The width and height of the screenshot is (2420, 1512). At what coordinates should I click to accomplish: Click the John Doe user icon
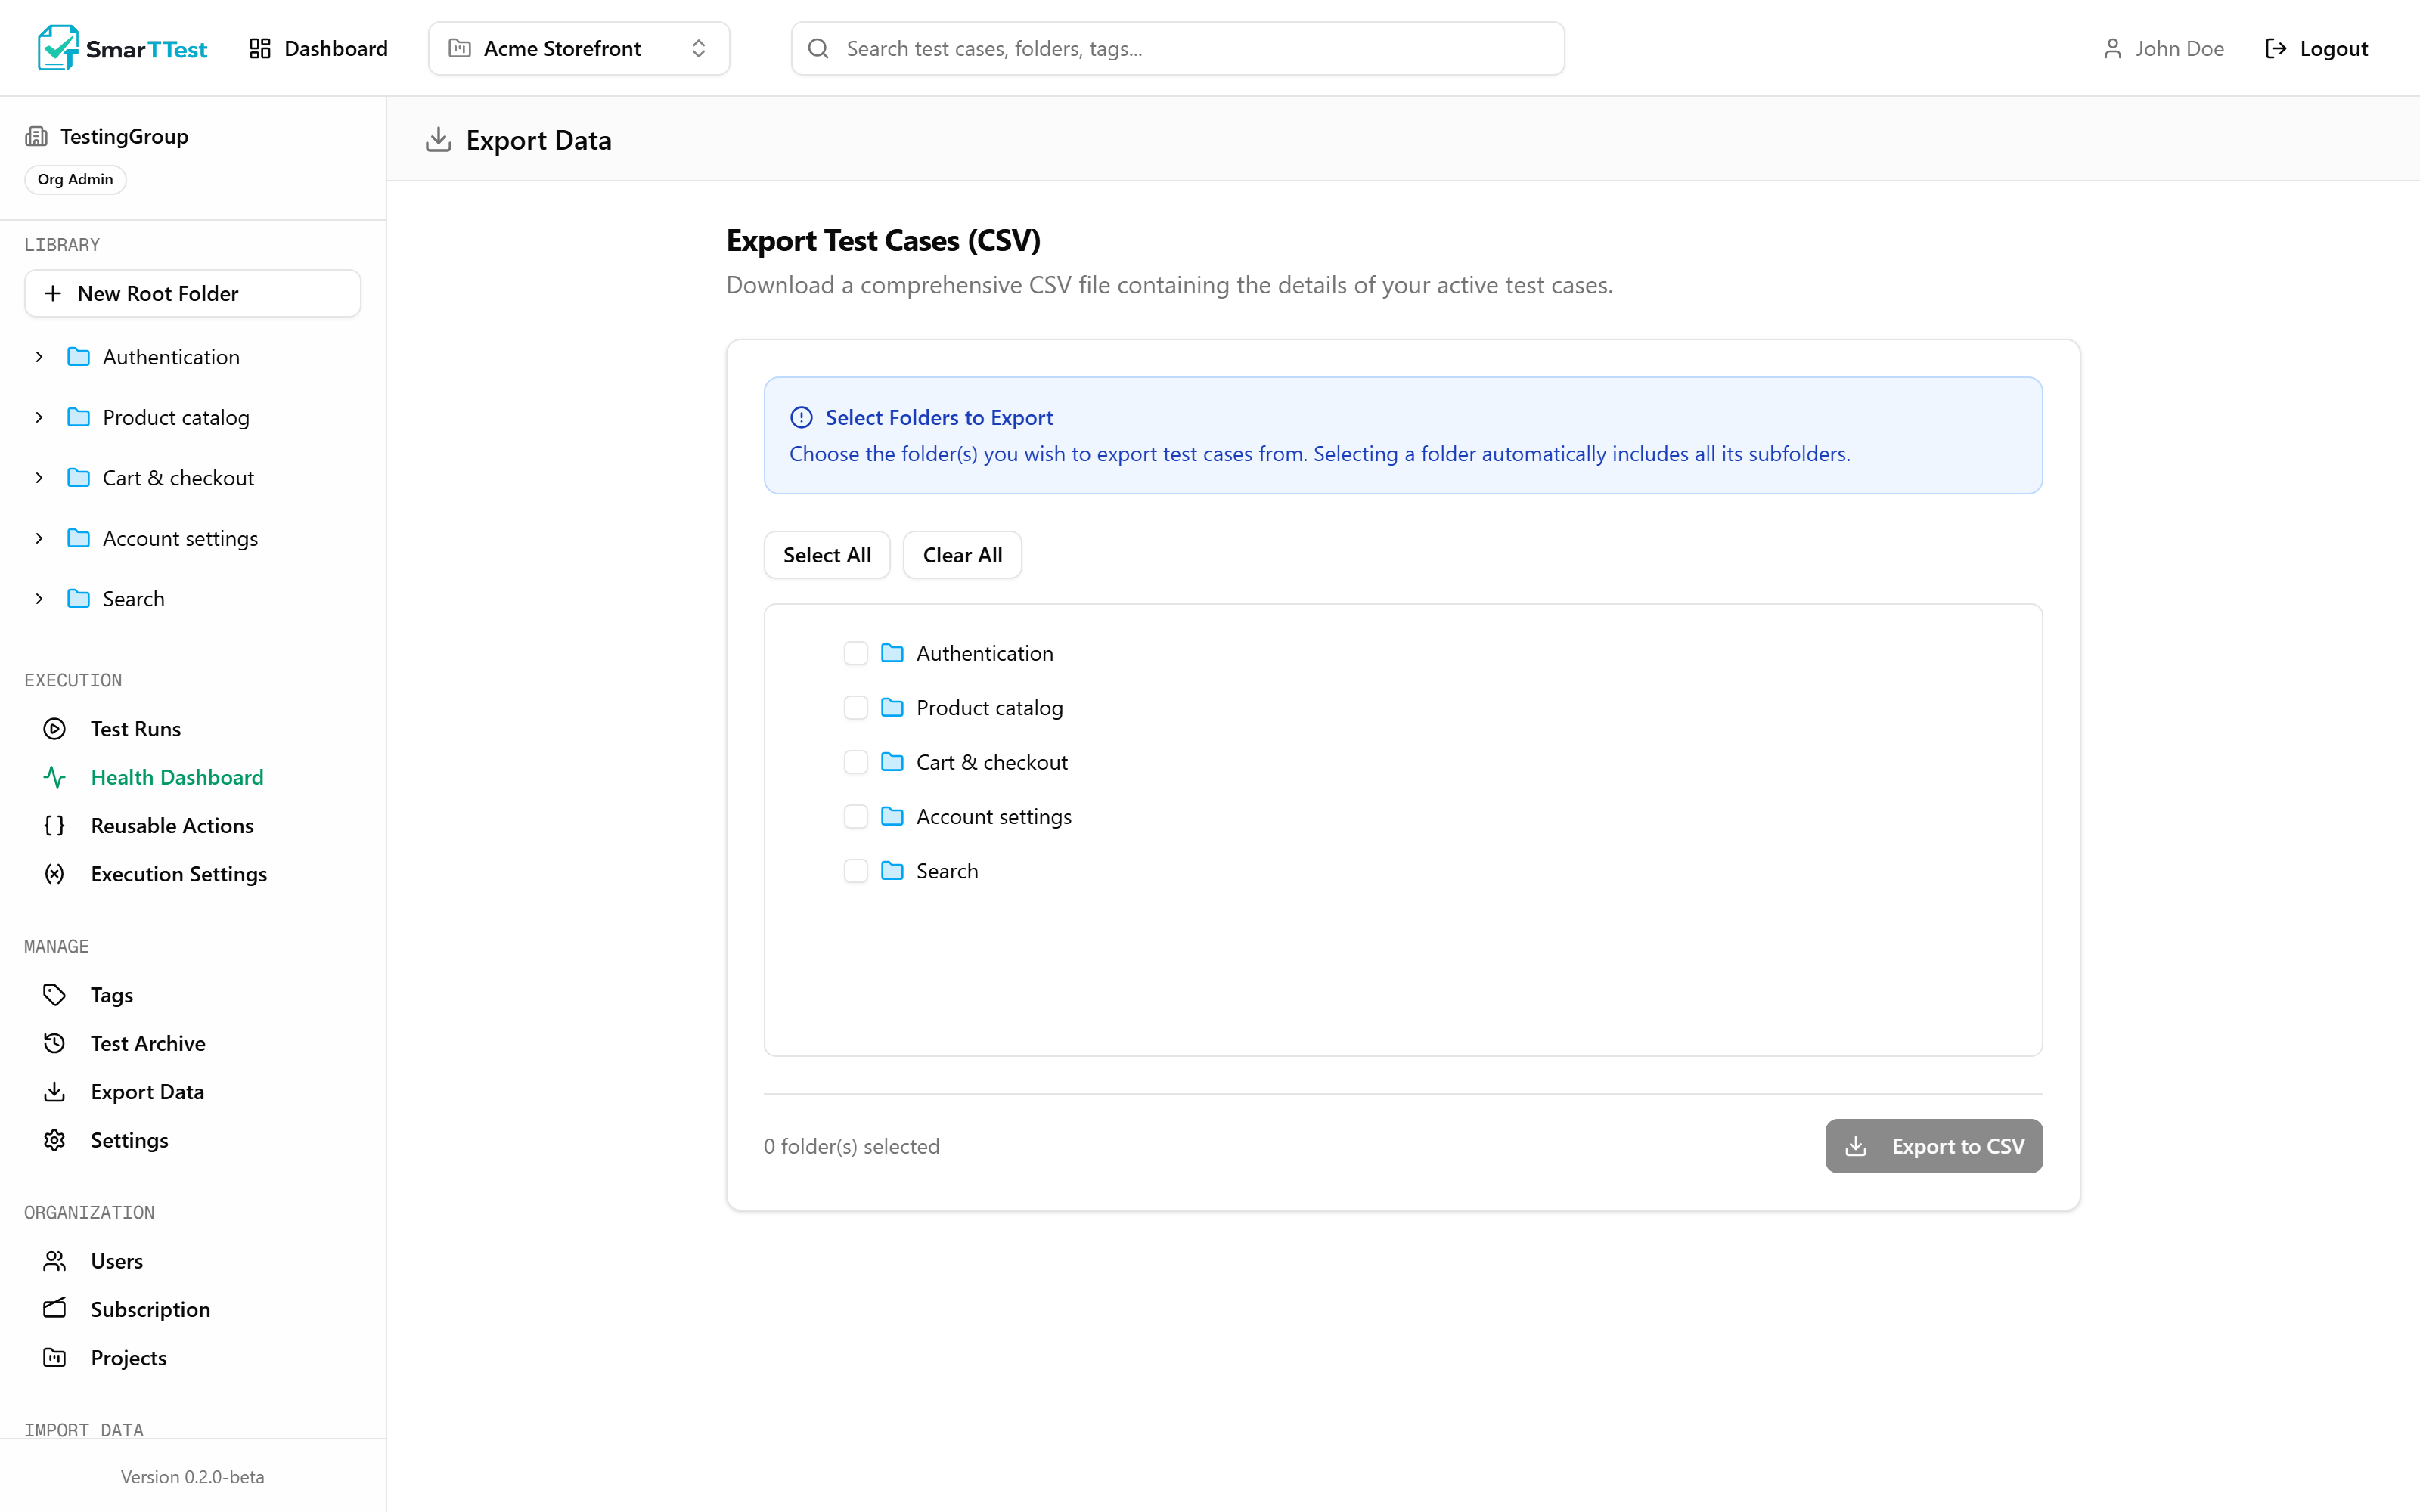pos(2112,48)
